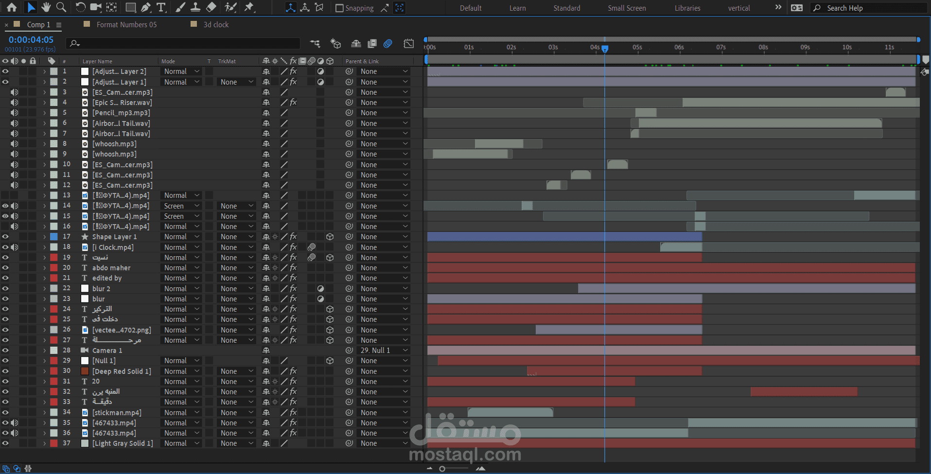The height and width of the screenshot is (474, 931).
Task: Hide the Light Gray Solid 1 layer
Action: (5, 443)
